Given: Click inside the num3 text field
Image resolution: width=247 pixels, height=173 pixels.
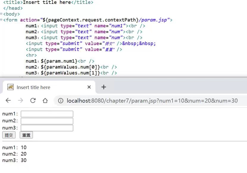Looking at the screenshot, I should [x=47, y=128].
